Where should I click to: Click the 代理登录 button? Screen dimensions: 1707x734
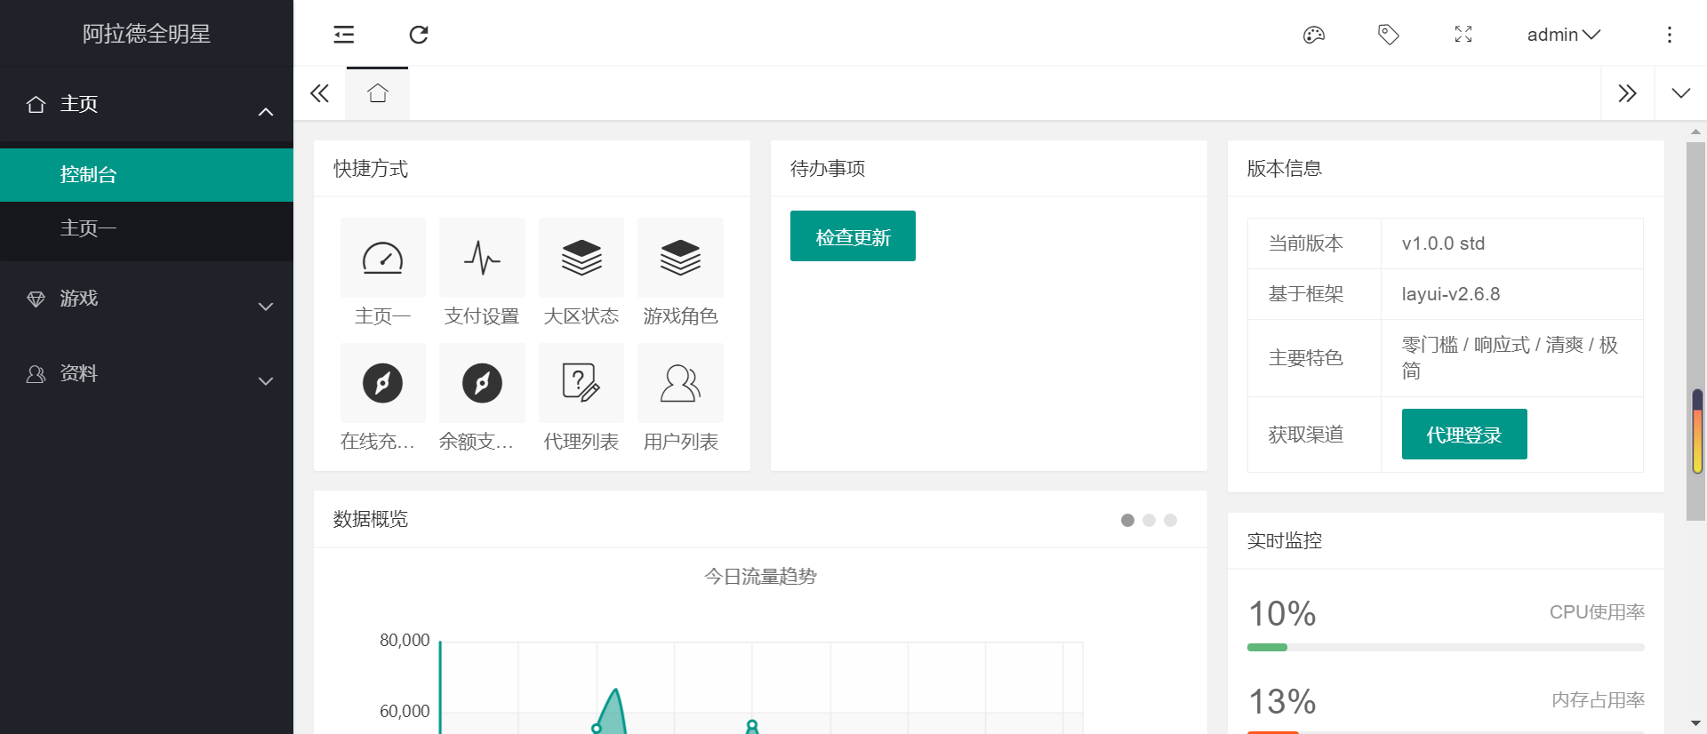(x=1464, y=435)
